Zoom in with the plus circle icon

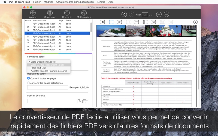159,14
